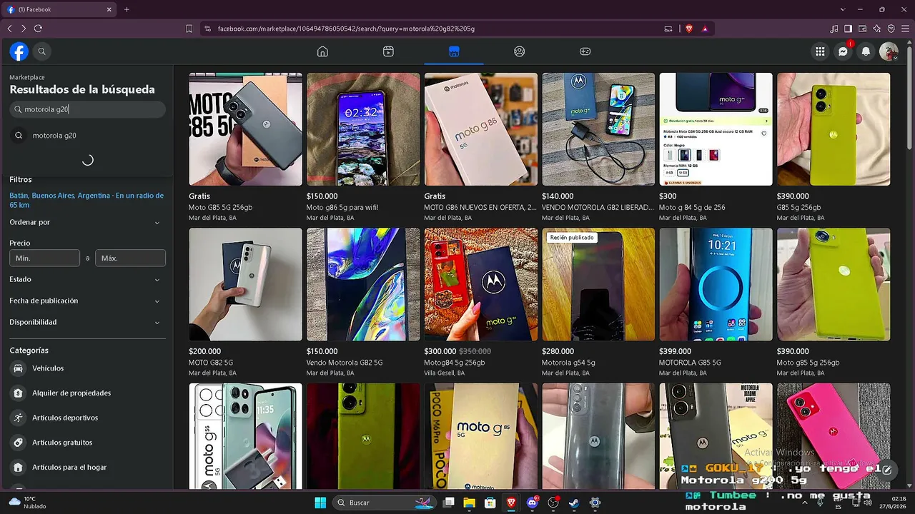915x514 pixels.
Task: Open Brave VPN shield icon
Action: click(x=891, y=29)
